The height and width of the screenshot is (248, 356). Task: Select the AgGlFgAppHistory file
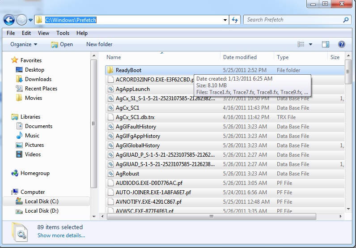point(225,136)
